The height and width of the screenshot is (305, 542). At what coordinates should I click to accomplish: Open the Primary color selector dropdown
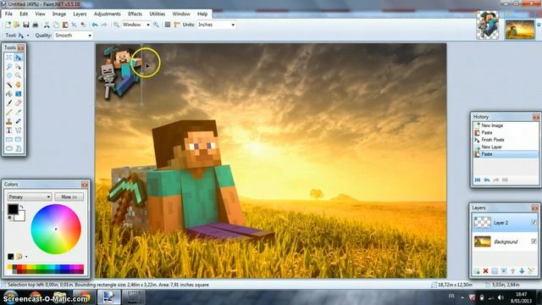(30, 197)
